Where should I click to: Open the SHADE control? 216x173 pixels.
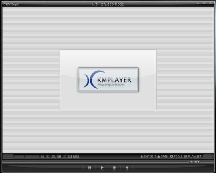click(146, 157)
